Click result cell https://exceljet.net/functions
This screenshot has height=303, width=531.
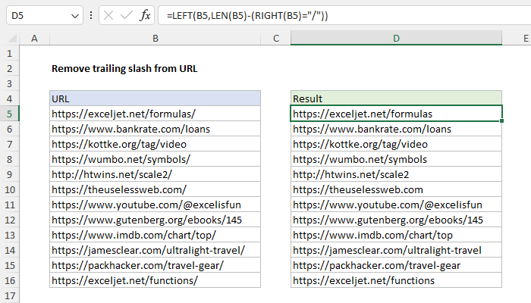pos(396,281)
